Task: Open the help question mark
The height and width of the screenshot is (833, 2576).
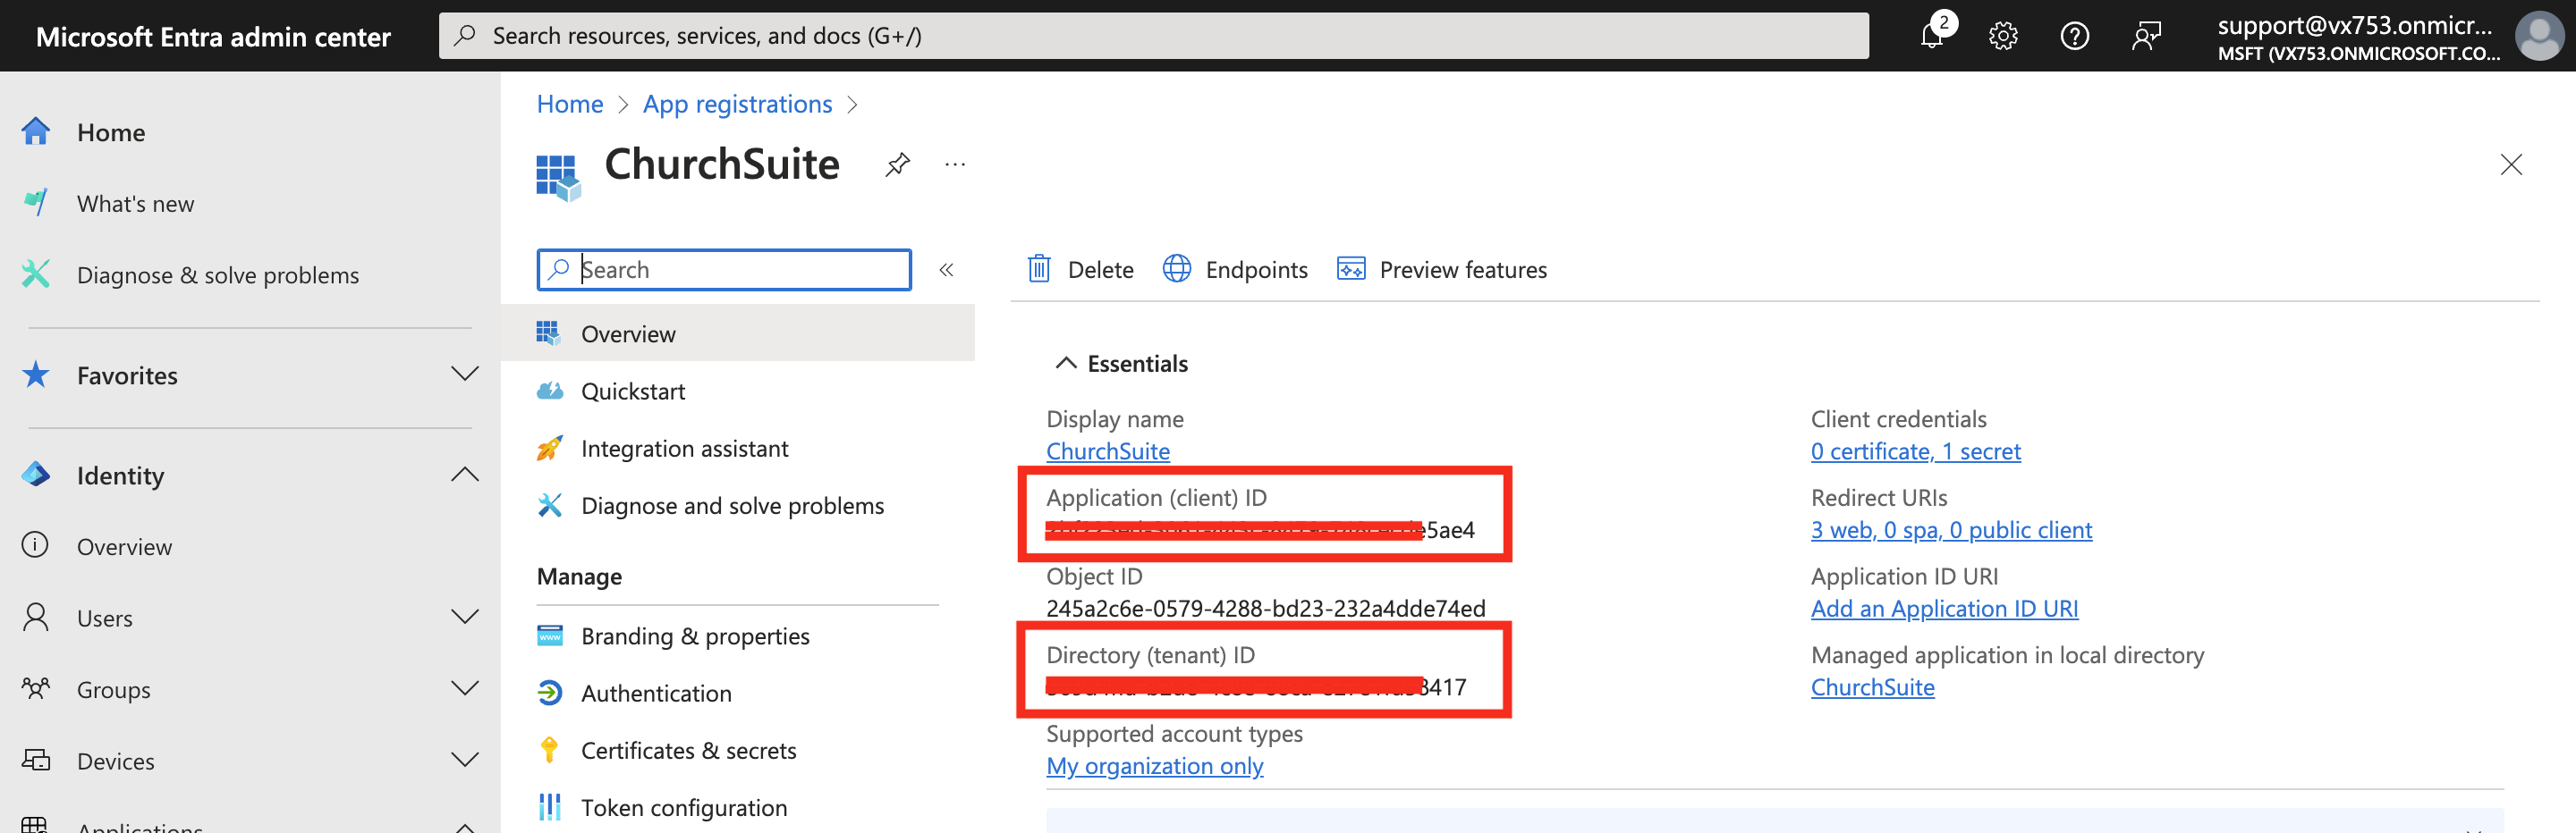Action: coord(2074,37)
